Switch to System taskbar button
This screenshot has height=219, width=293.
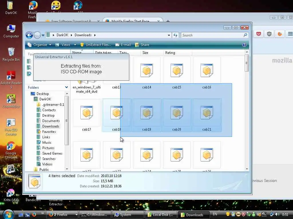[x=128, y=215]
